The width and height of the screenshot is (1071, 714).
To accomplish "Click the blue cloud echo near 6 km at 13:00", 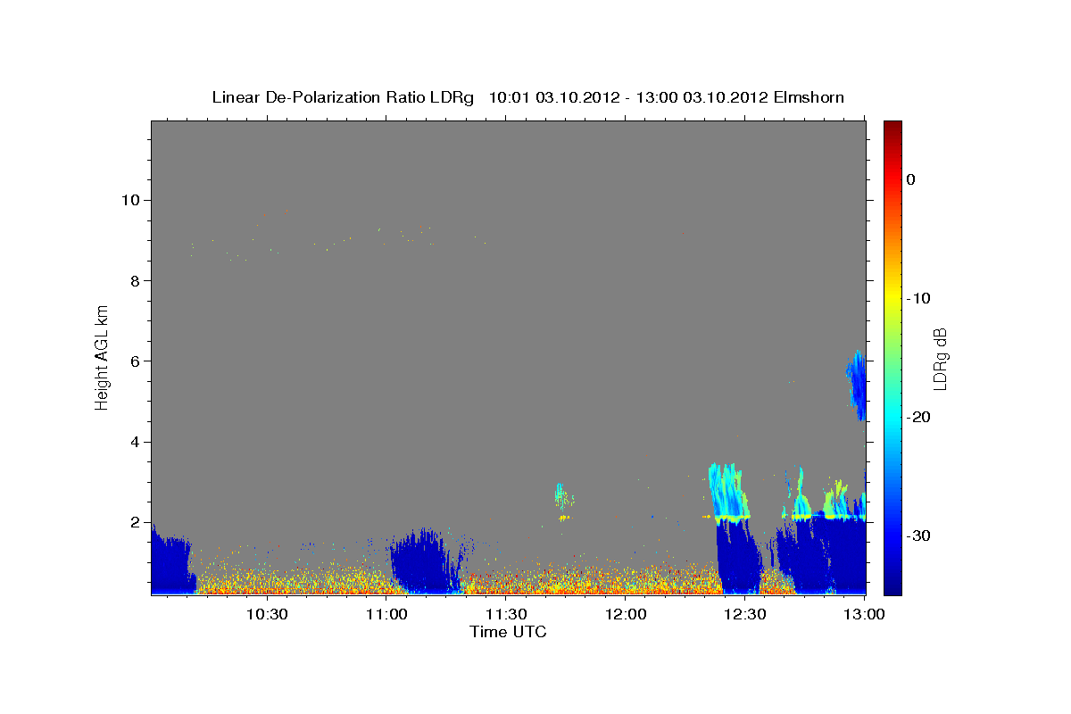I will [x=857, y=384].
